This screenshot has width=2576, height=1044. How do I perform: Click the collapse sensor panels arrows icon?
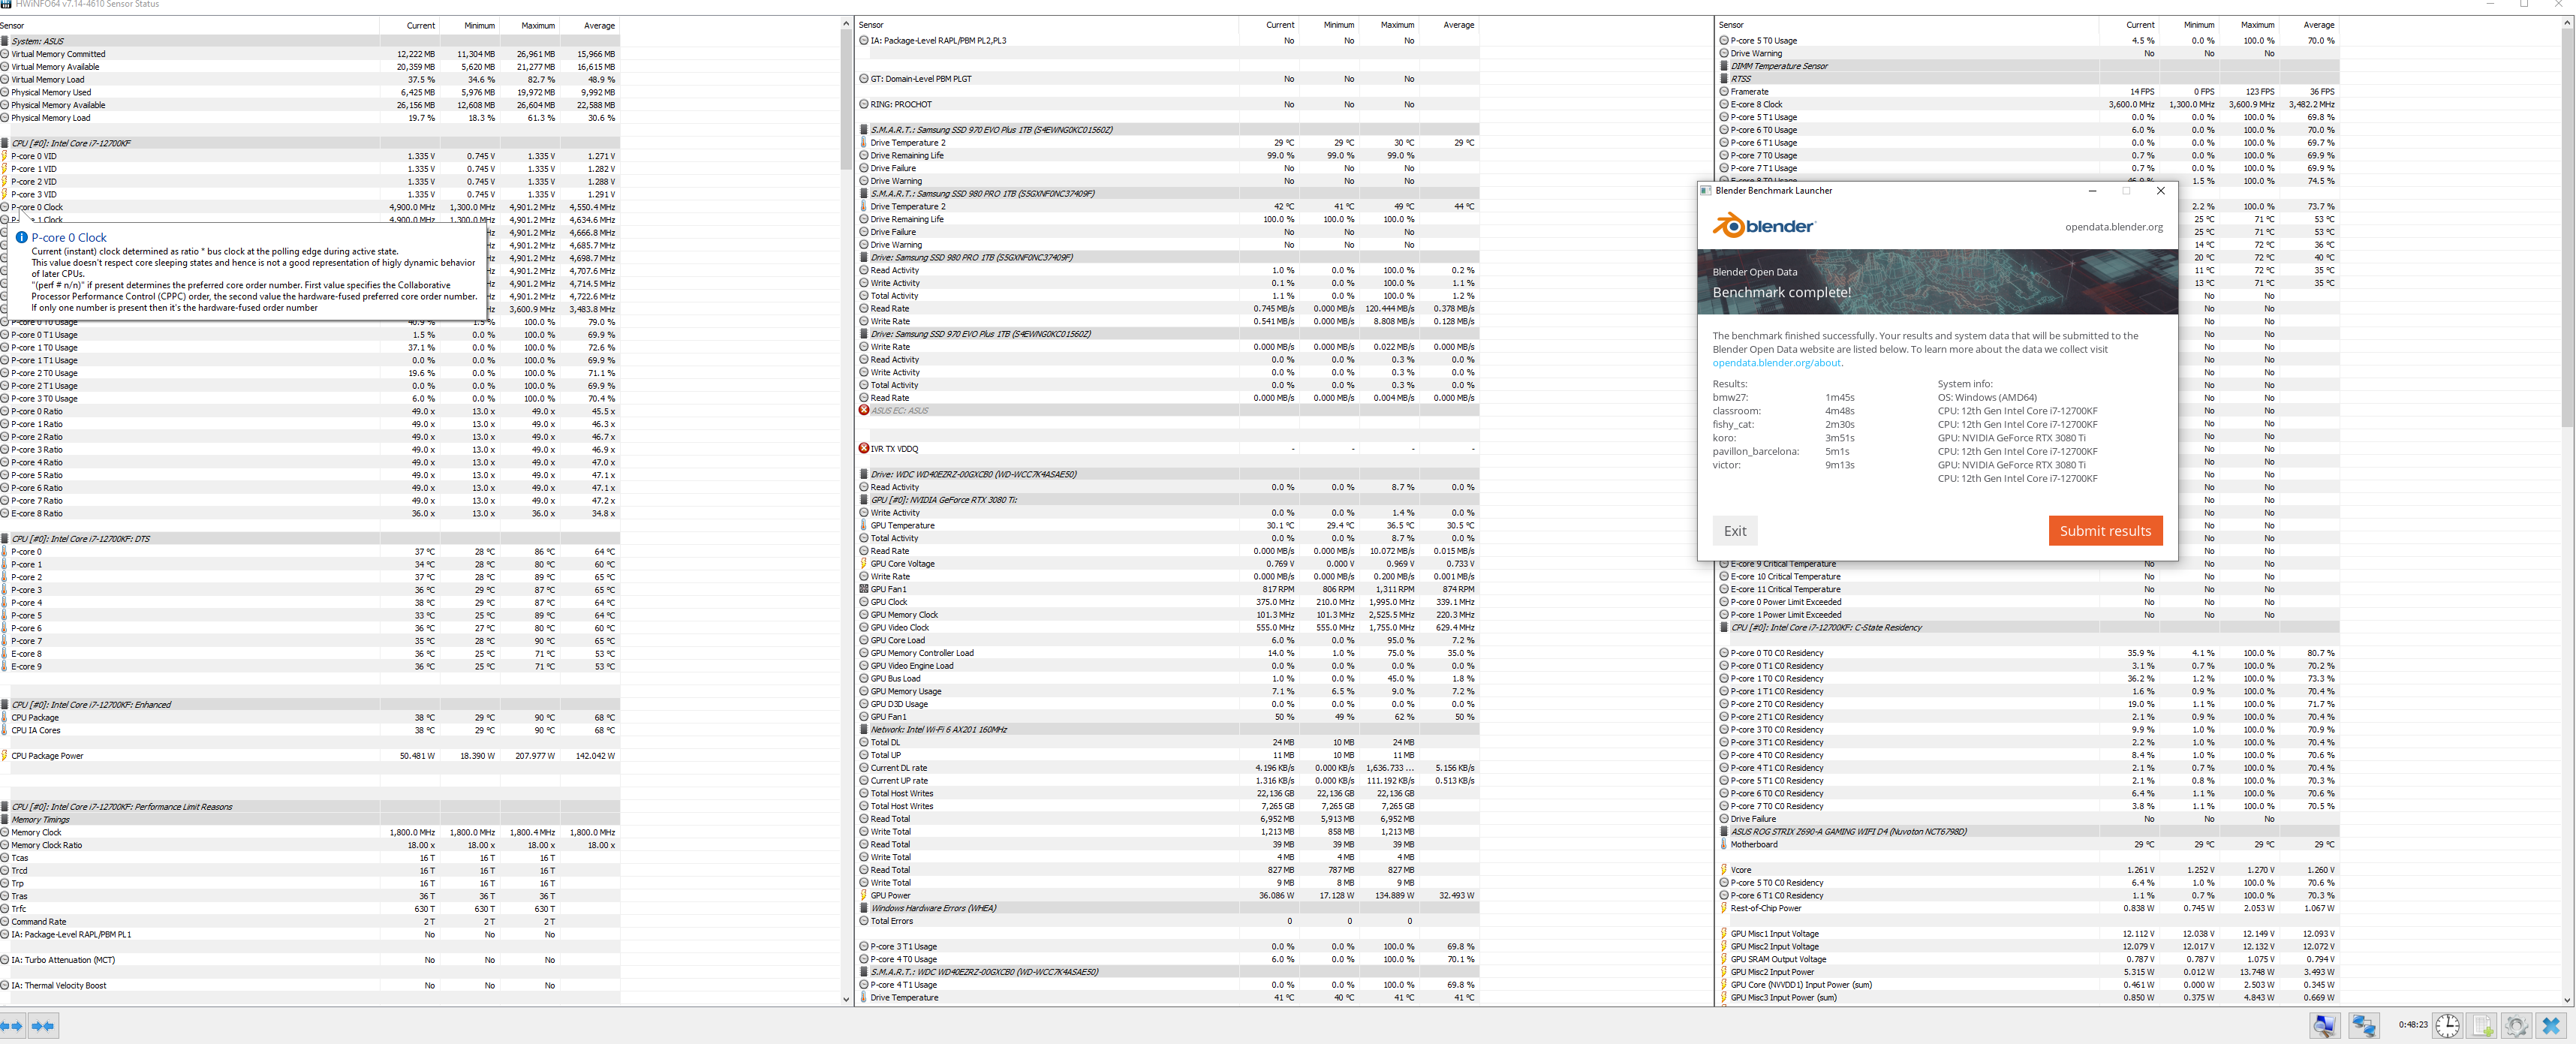(x=44, y=1026)
